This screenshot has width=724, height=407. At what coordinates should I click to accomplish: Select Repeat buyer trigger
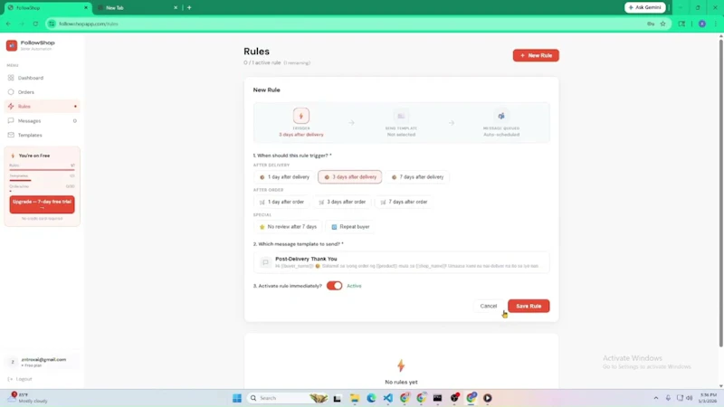click(x=350, y=227)
